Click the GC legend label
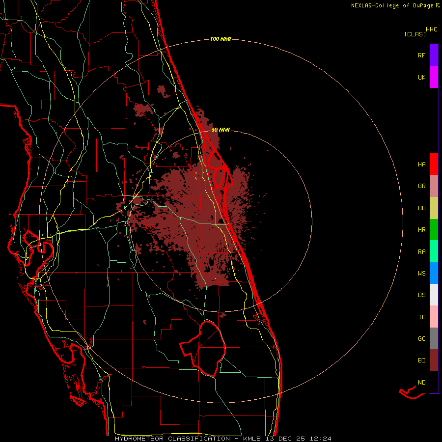The width and height of the screenshot is (442, 442). [x=422, y=339]
